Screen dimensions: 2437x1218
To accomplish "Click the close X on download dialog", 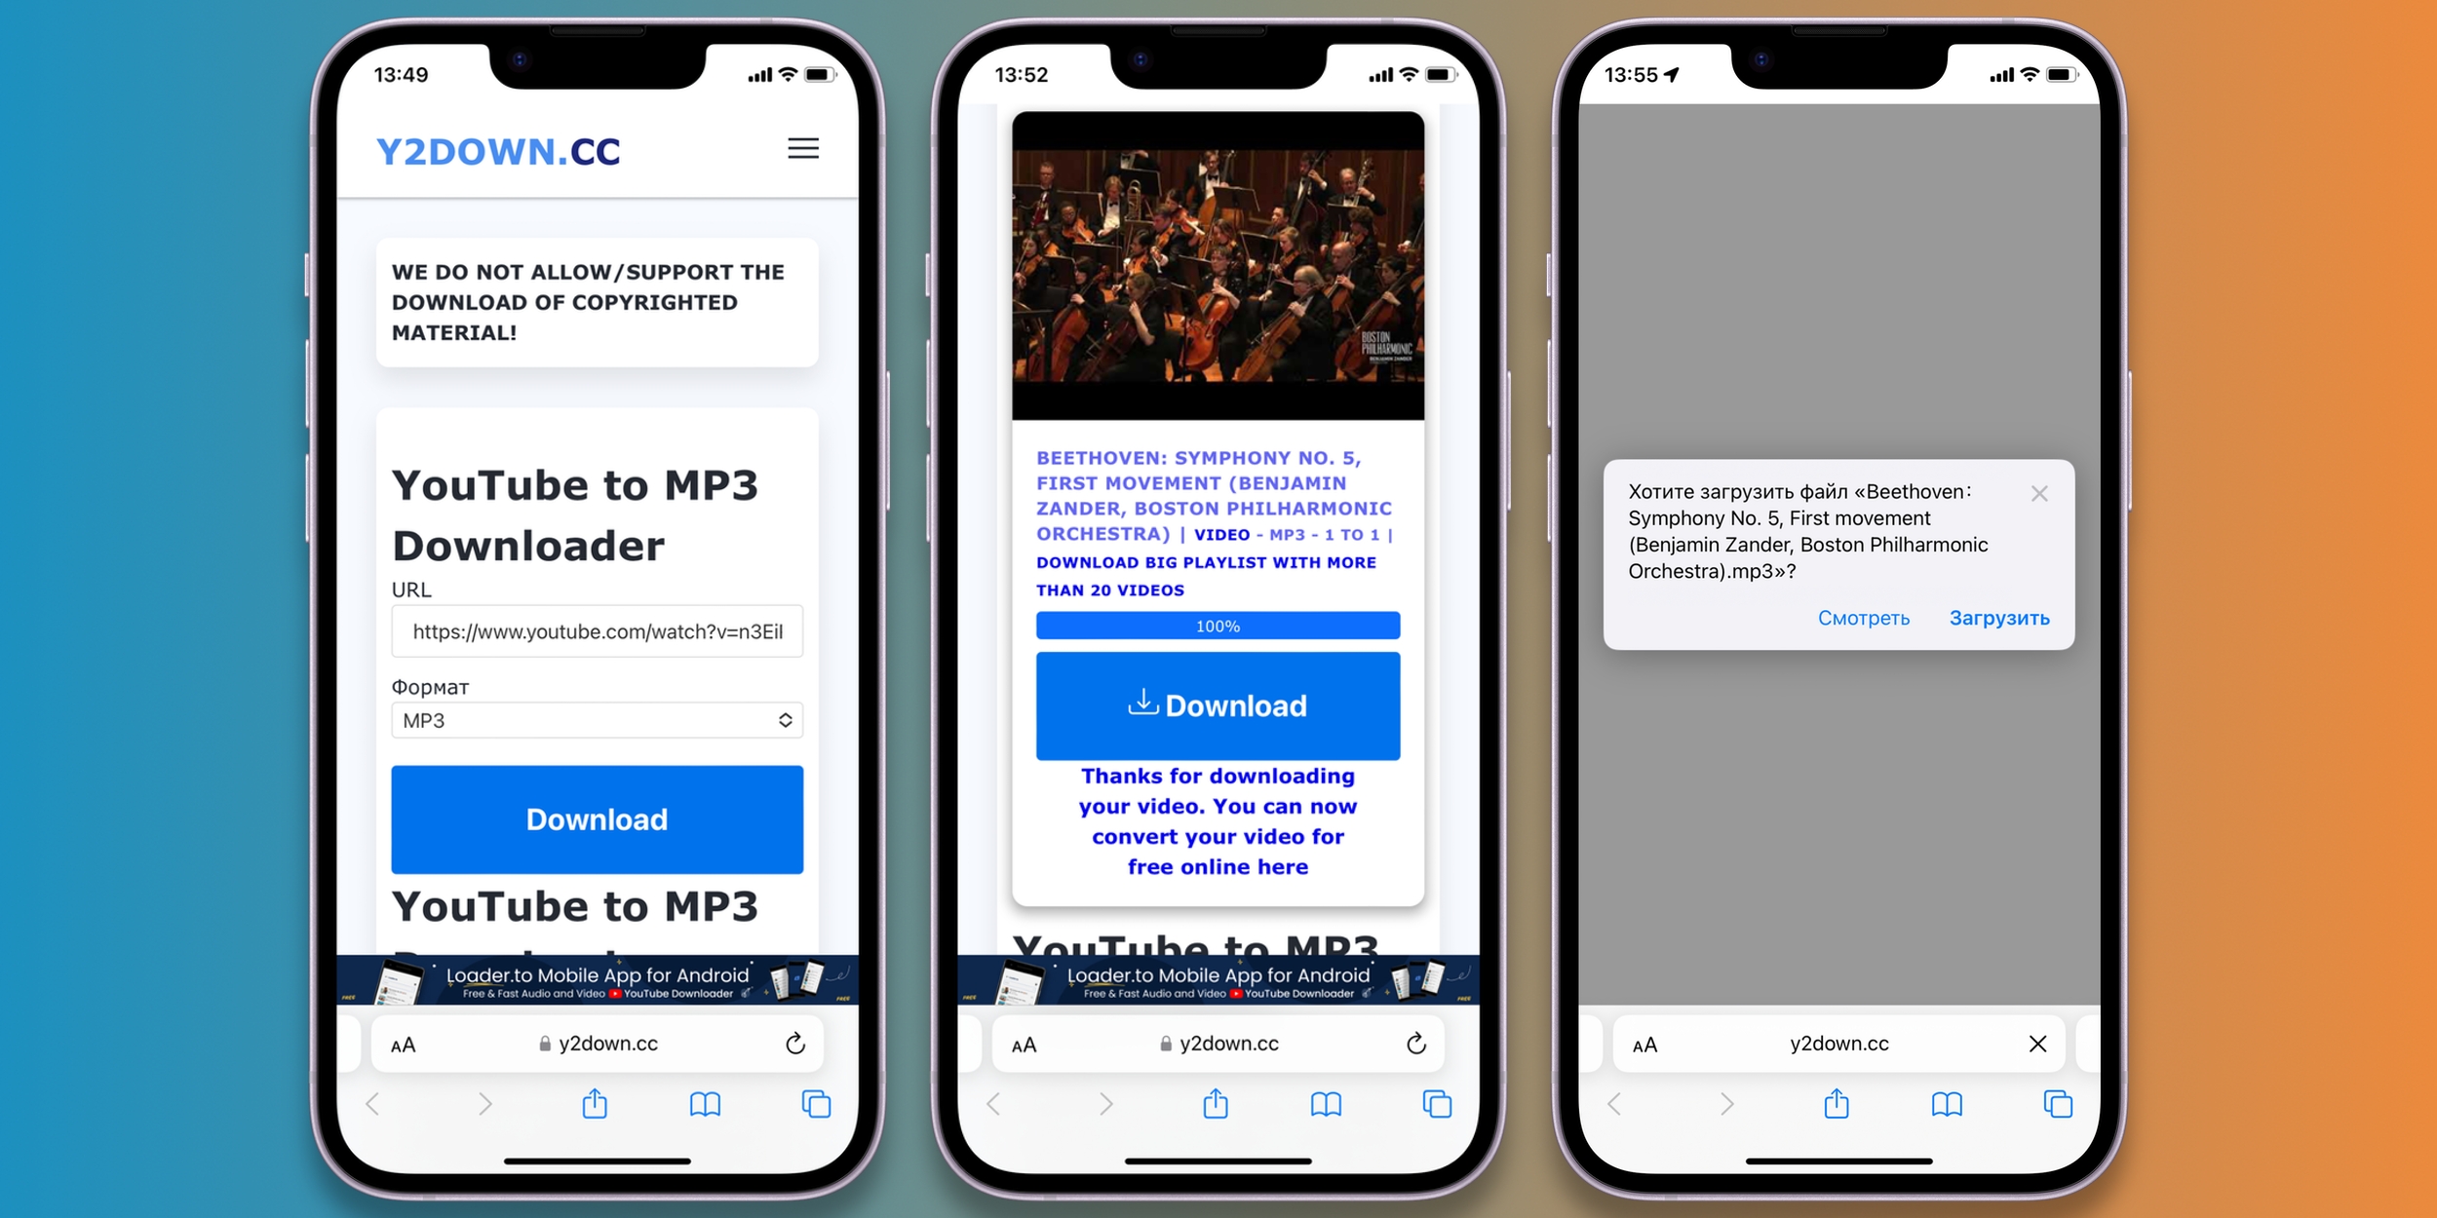I will tap(2040, 486).
